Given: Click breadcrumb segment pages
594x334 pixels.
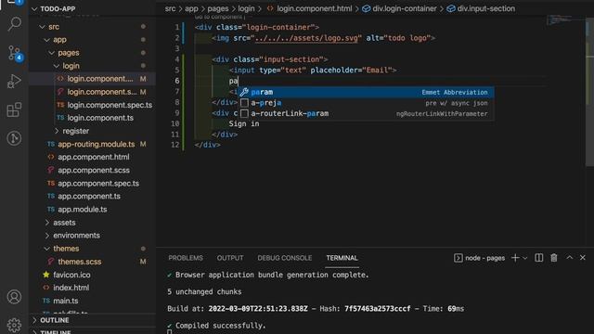Looking at the screenshot, I should (218, 8).
